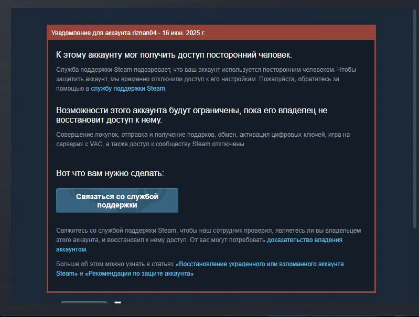Click the paragraph mentioning servers with VAC
This screenshot has height=317, width=419.
coord(203,139)
